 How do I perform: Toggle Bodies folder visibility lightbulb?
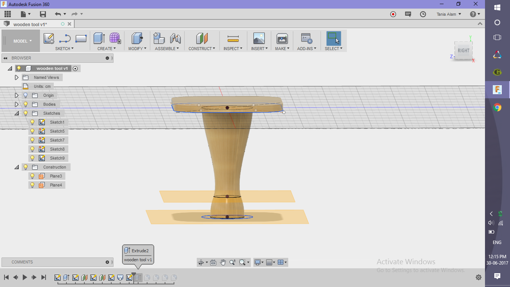pyautogui.click(x=26, y=104)
